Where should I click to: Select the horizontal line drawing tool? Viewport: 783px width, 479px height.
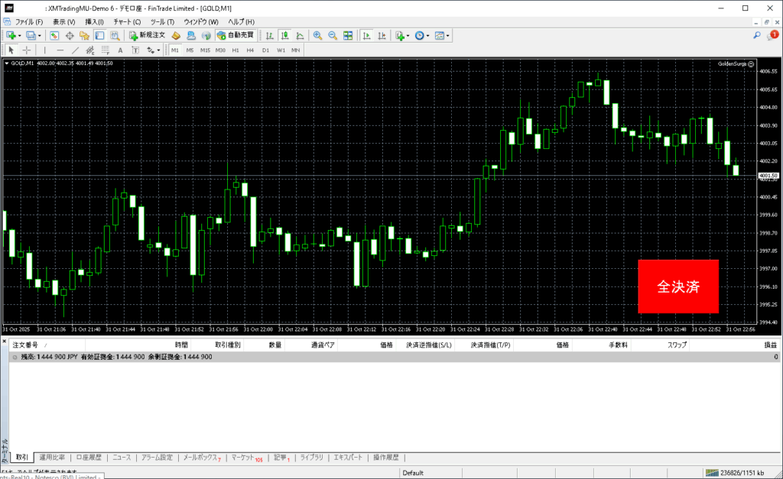coord(60,50)
